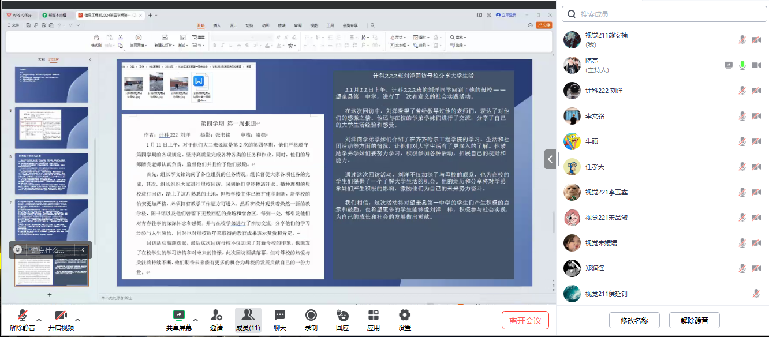The image size is (769, 337).
Task: Open the 回应 reactions icon
Action: point(342,315)
